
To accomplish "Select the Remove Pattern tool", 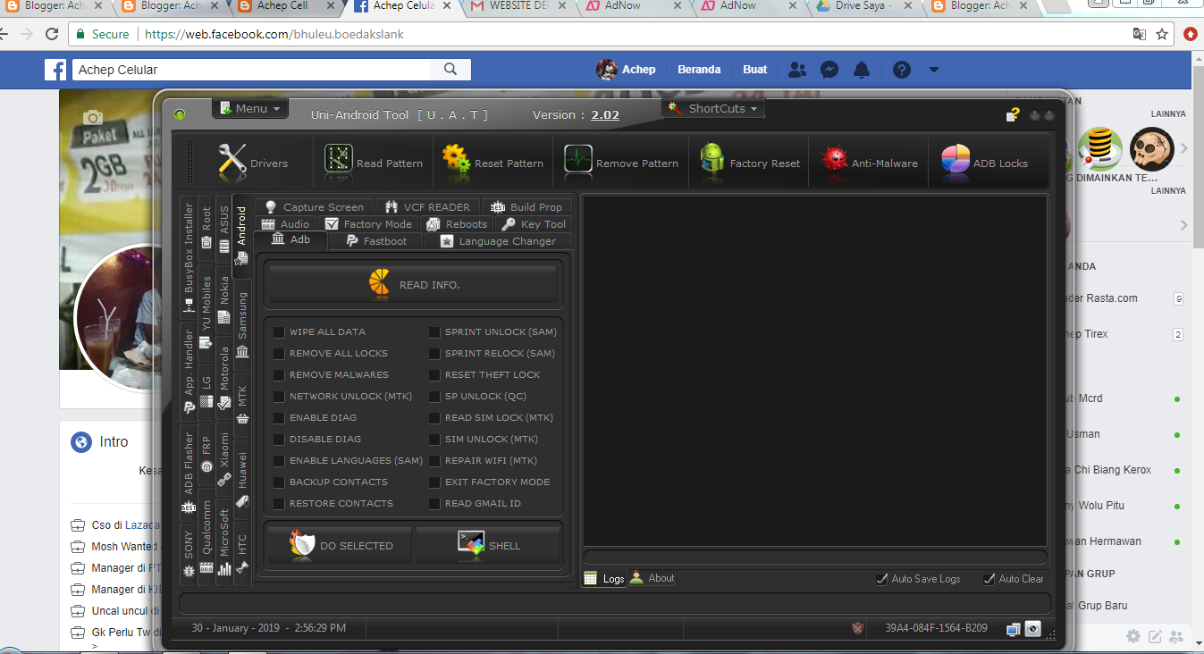I will [x=620, y=163].
